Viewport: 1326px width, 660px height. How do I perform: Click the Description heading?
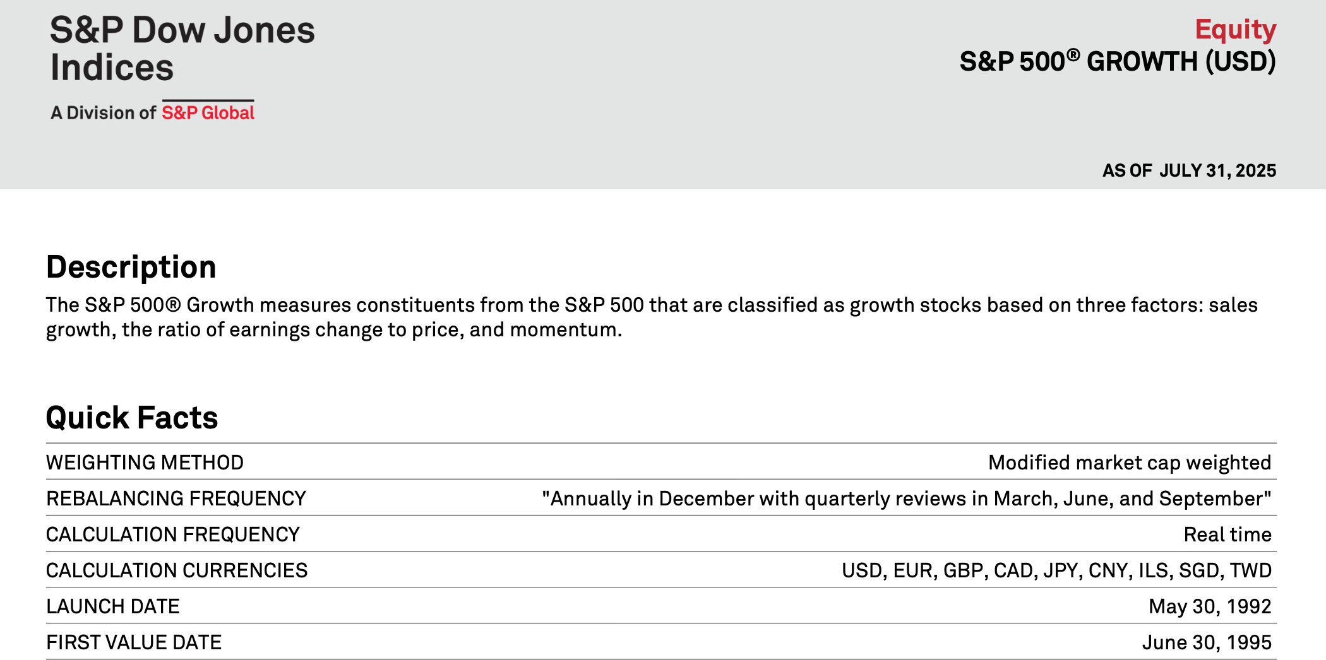(x=131, y=267)
